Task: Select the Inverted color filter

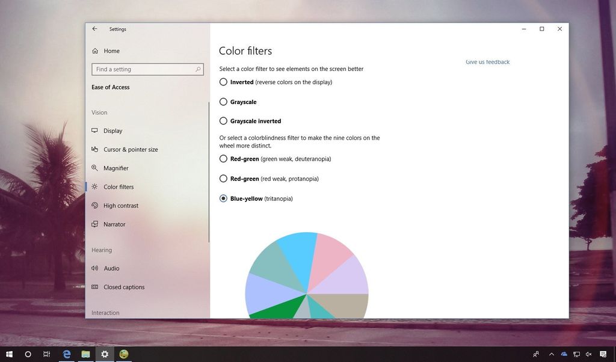Action: click(x=223, y=82)
